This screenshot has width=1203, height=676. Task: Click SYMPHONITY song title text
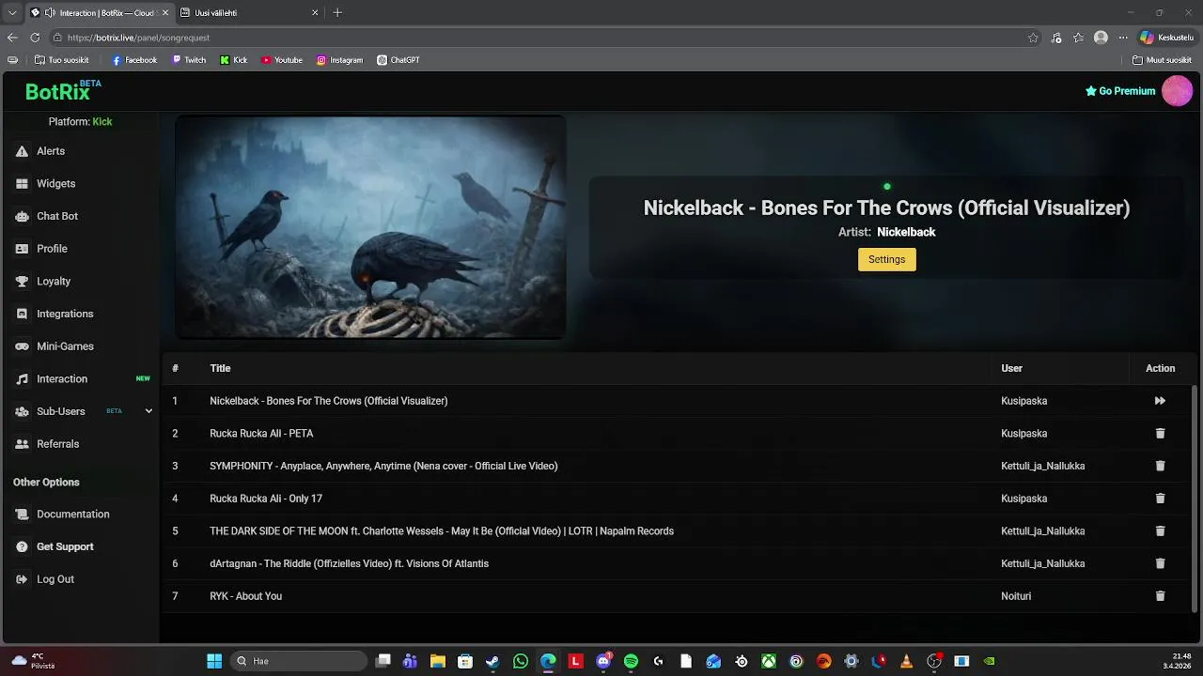tap(383, 466)
